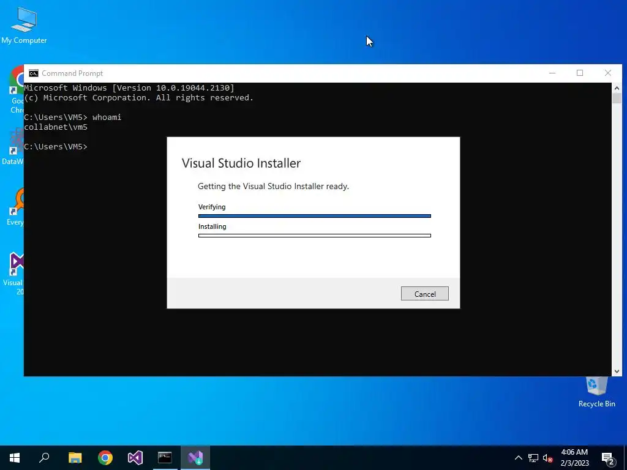This screenshot has height=470, width=627.
Task: Close the Command Prompt window
Action: (608, 73)
